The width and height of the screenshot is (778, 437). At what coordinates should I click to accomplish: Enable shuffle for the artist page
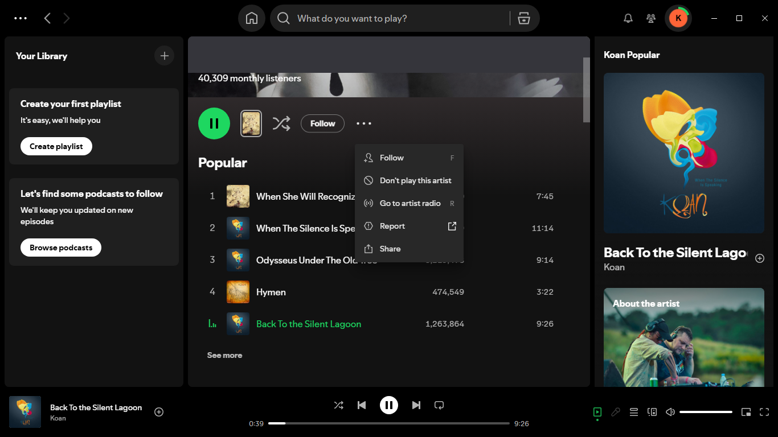tap(281, 123)
